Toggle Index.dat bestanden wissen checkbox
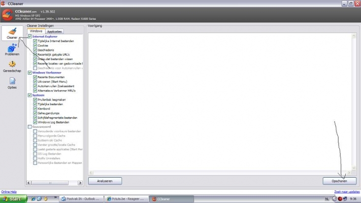Viewport: 361px width, 203px height. pyautogui.click(x=35, y=59)
